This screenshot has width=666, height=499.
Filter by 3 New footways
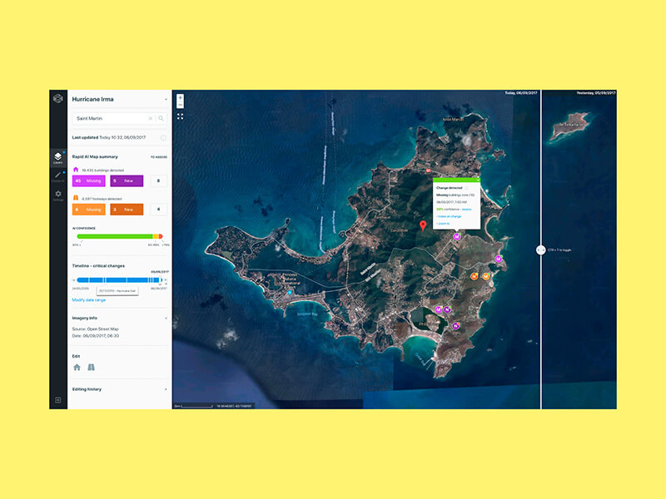[127, 210]
